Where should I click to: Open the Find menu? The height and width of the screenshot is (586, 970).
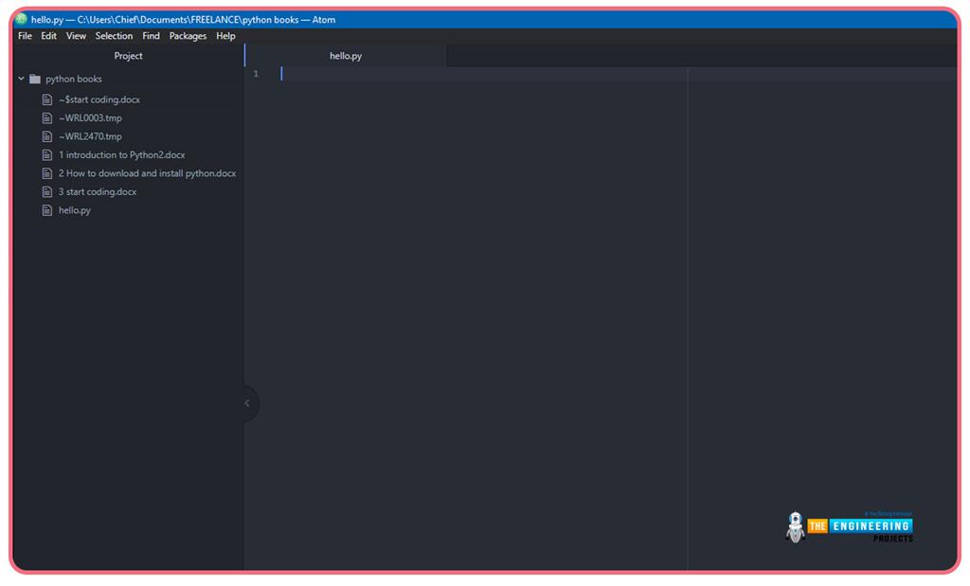pos(151,36)
